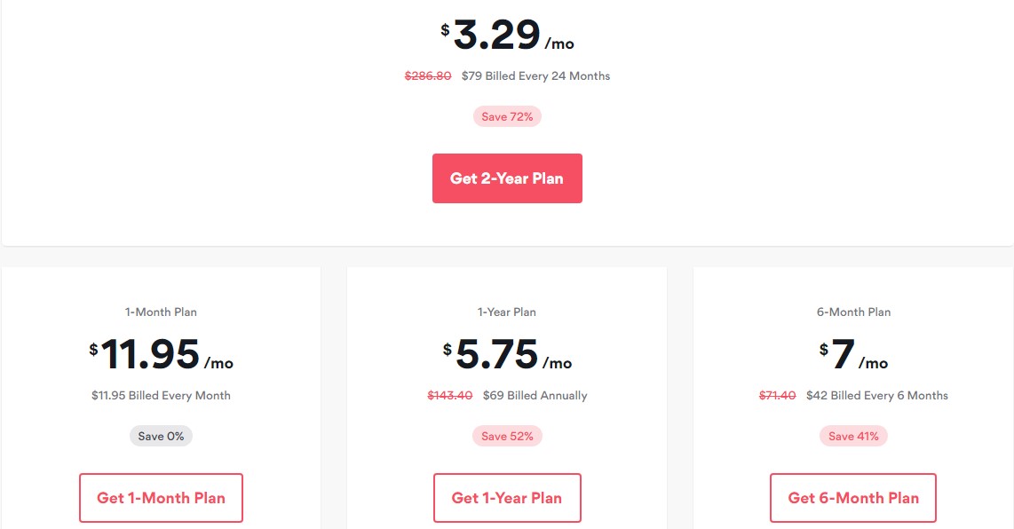Click the $69 Billed Annually text

[535, 395]
